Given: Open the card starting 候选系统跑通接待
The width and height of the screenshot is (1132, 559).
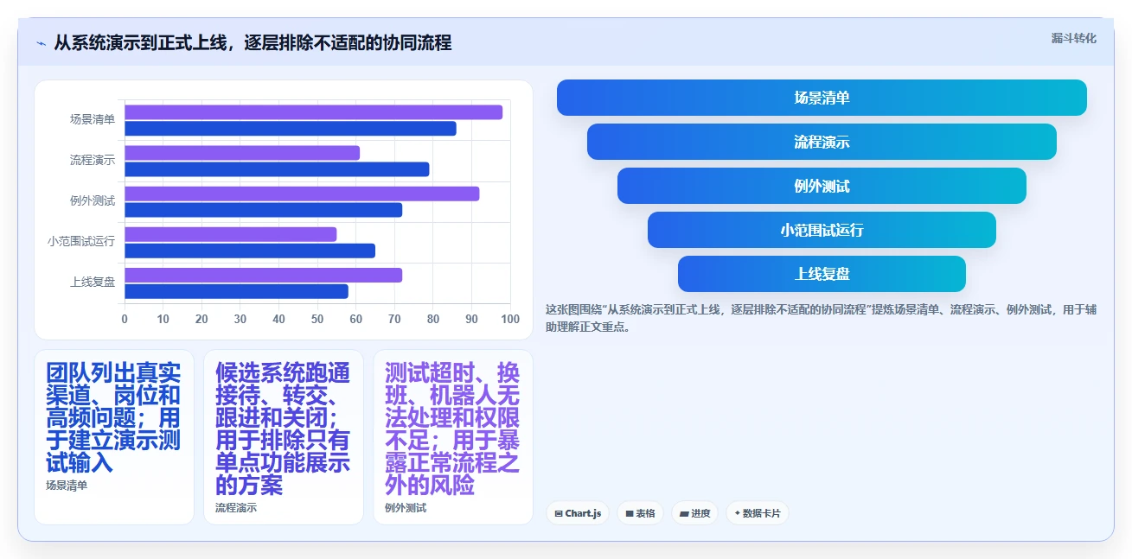Looking at the screenshot, I should pyautogui.click(x=284, y=436).
